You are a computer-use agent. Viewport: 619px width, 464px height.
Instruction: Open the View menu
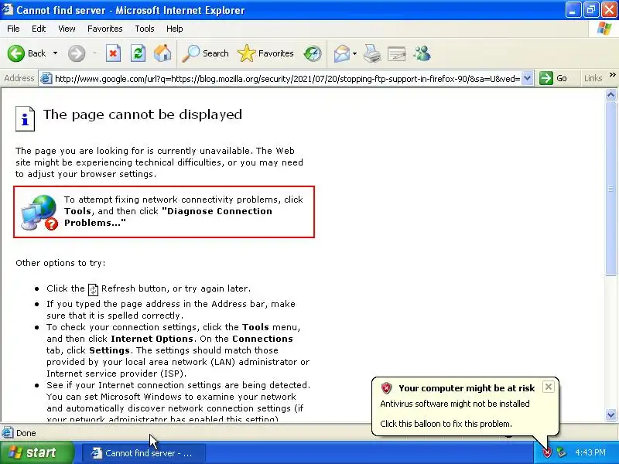point(67,29)
